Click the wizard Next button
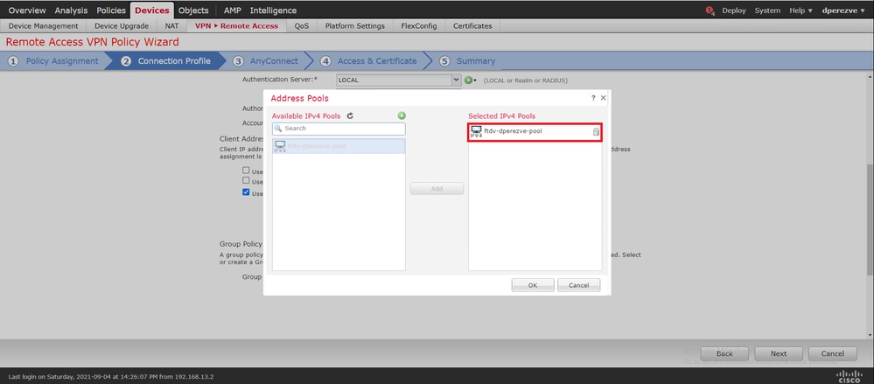 tap(779, 354)
